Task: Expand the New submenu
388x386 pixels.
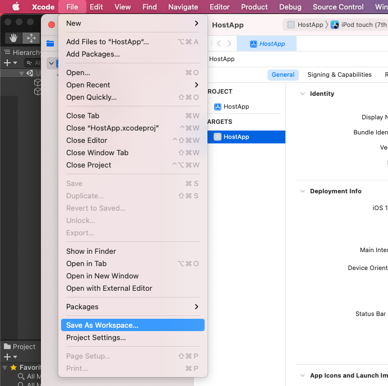Action: click(x=133, y=23)
